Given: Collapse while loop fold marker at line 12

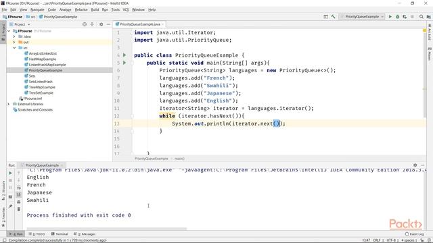Looking at the screenshot, I should click(x=132, y=116).
